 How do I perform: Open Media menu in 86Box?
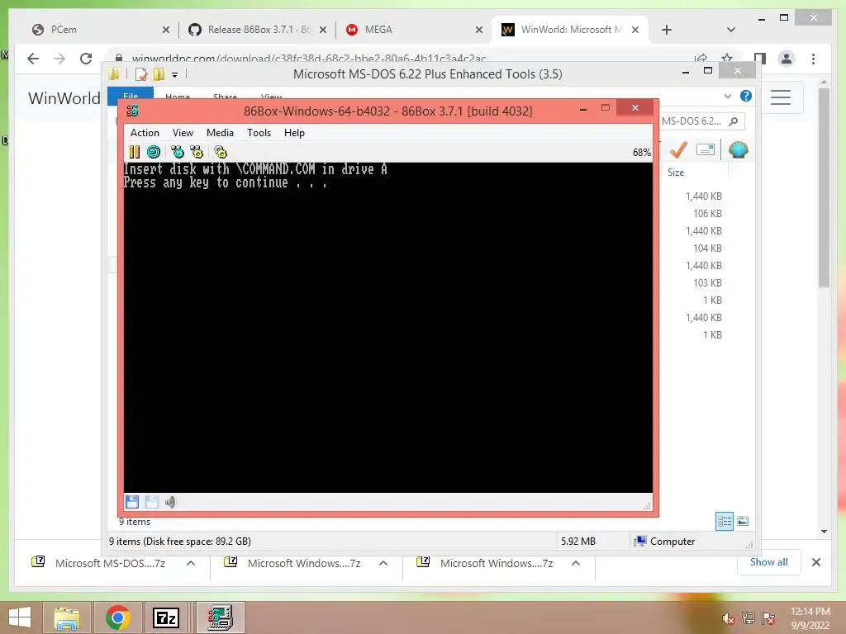click(x=220, y=133)
